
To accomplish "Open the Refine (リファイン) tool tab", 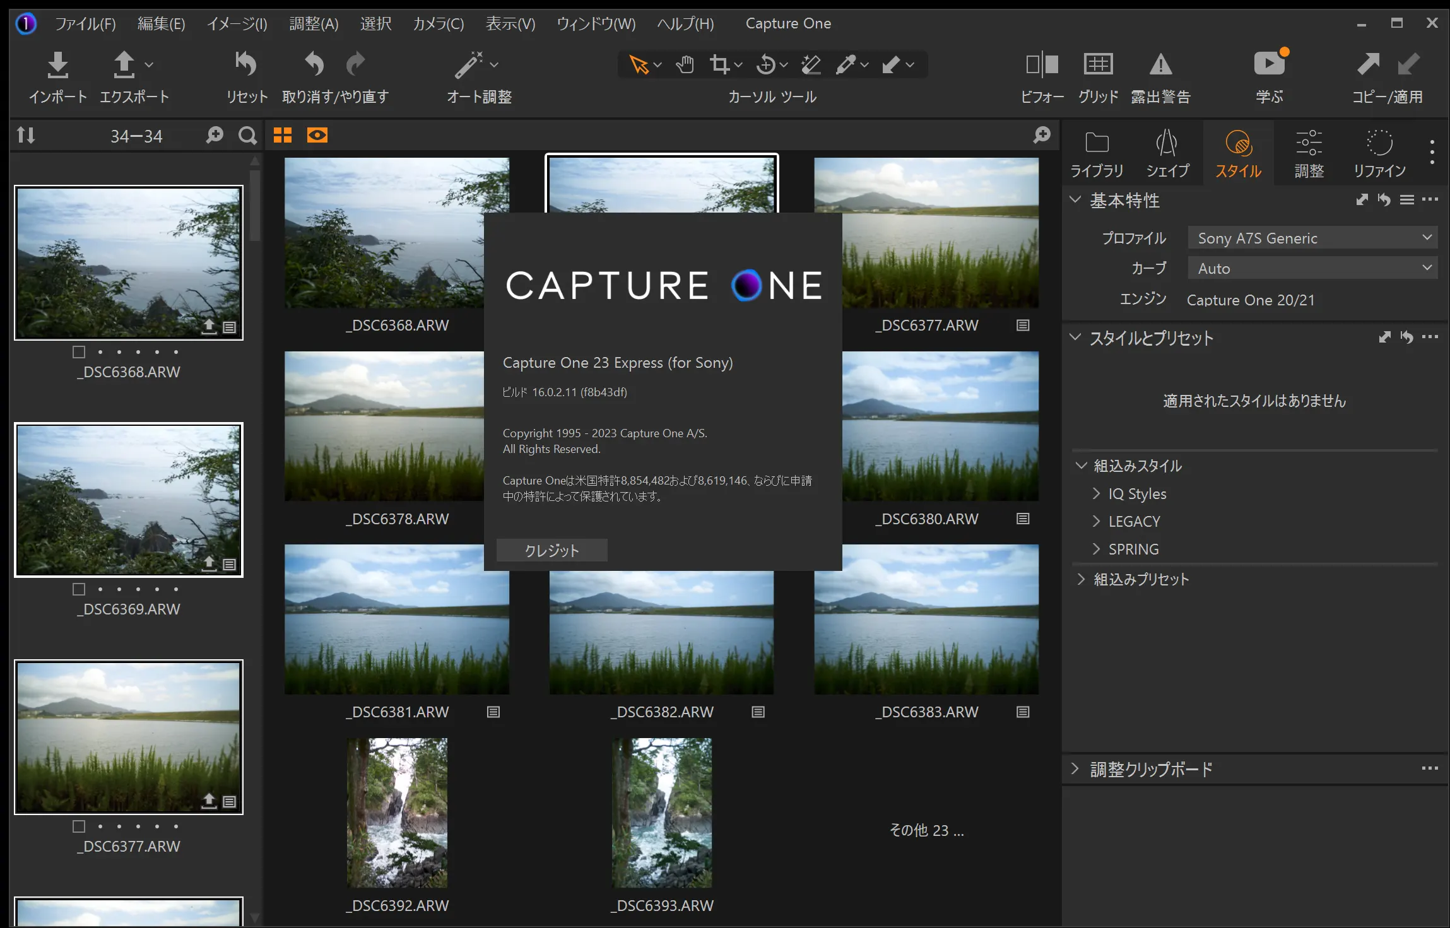I will point(1379,155).
